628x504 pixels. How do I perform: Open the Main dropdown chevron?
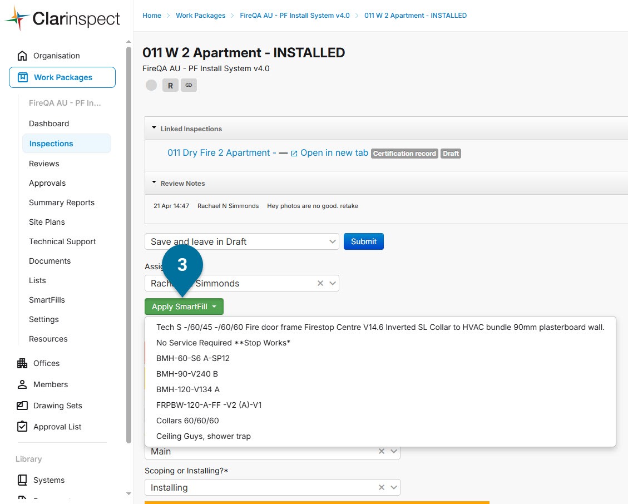[394, 452]
